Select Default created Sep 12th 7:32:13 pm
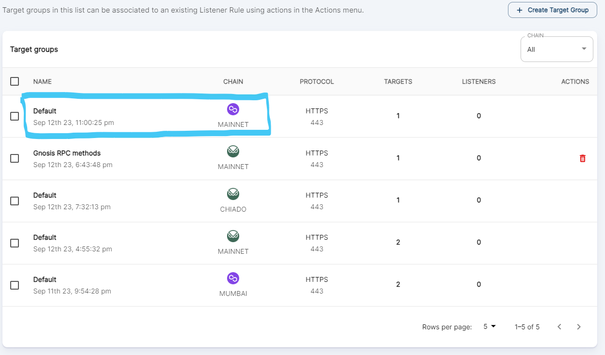 (45, 195)
